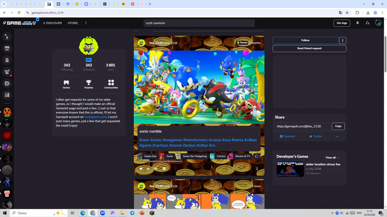The image size is (387, 217).
Task: Open the sonic rumble post options menu
Action: point(257,169)
